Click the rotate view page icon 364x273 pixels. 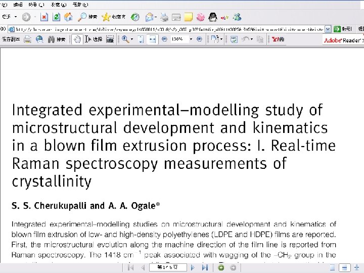215,39
